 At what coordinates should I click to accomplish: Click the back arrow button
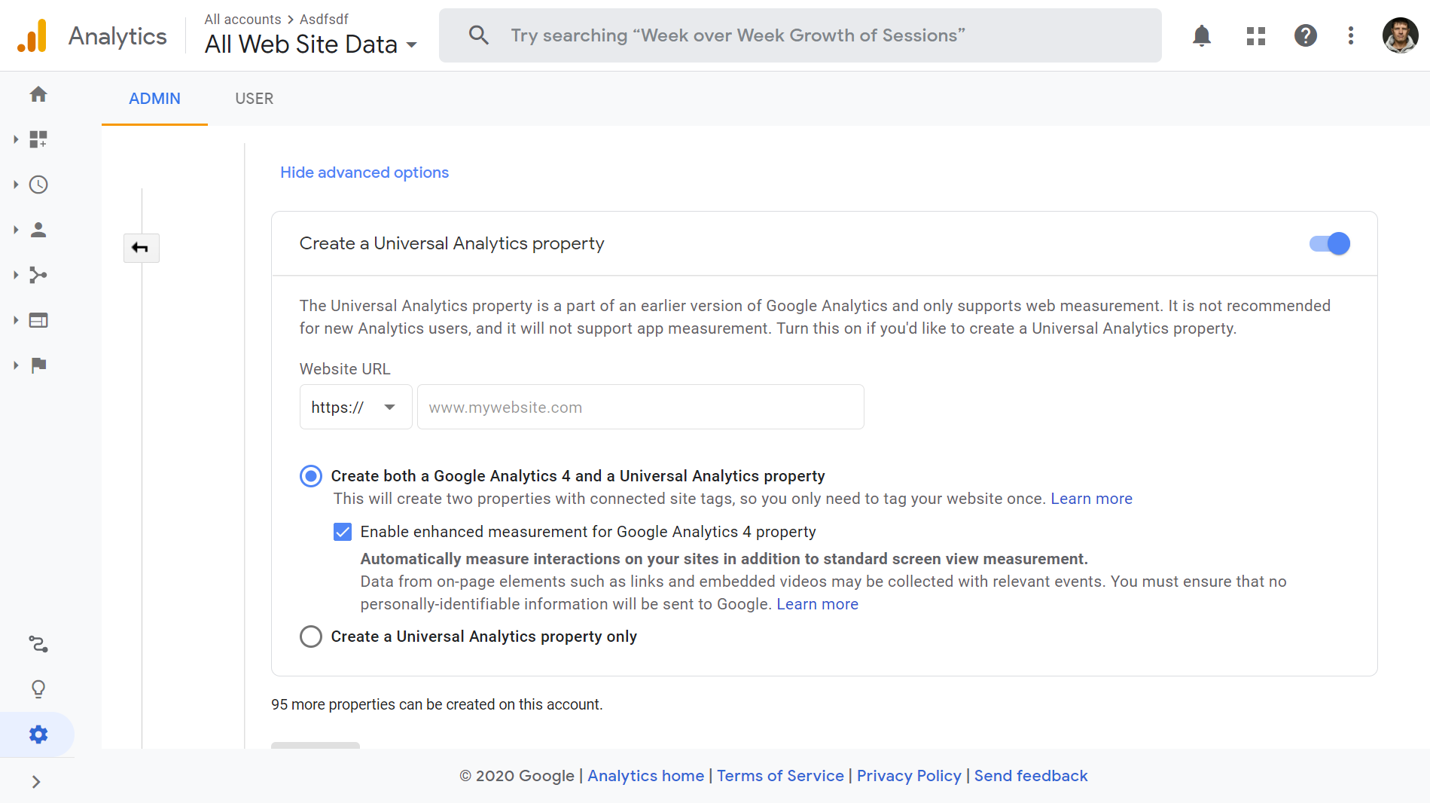click(x=141, y=248)
